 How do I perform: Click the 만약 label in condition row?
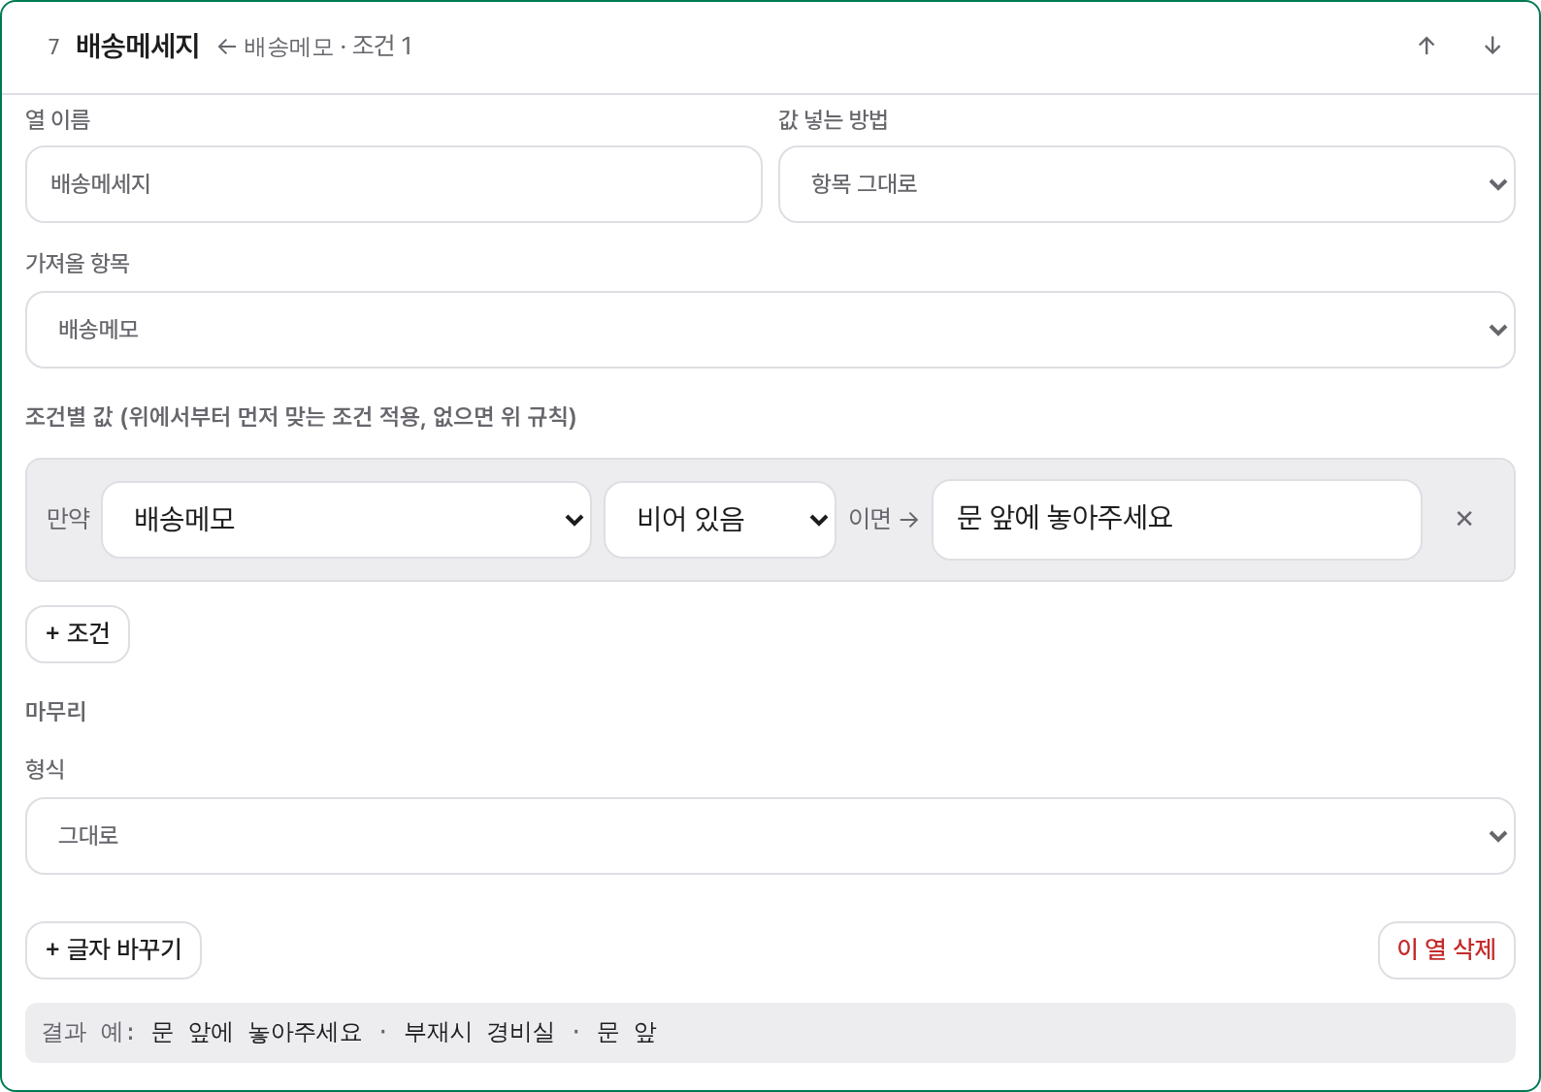[x=68, y=519]
